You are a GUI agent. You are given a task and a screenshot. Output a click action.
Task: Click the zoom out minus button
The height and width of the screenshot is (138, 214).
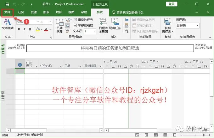click(x=181, y=135)
